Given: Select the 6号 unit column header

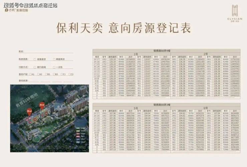Looking at the screenshot, I should [x=205, y=108].
